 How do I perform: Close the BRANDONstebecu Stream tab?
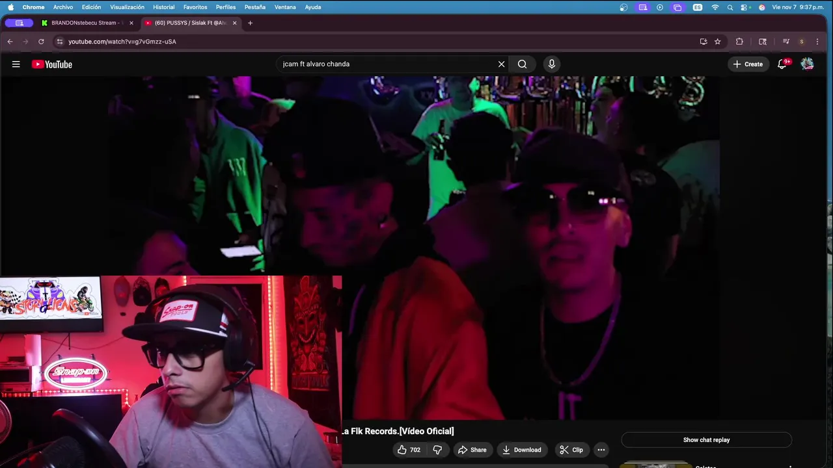(131, 23)
